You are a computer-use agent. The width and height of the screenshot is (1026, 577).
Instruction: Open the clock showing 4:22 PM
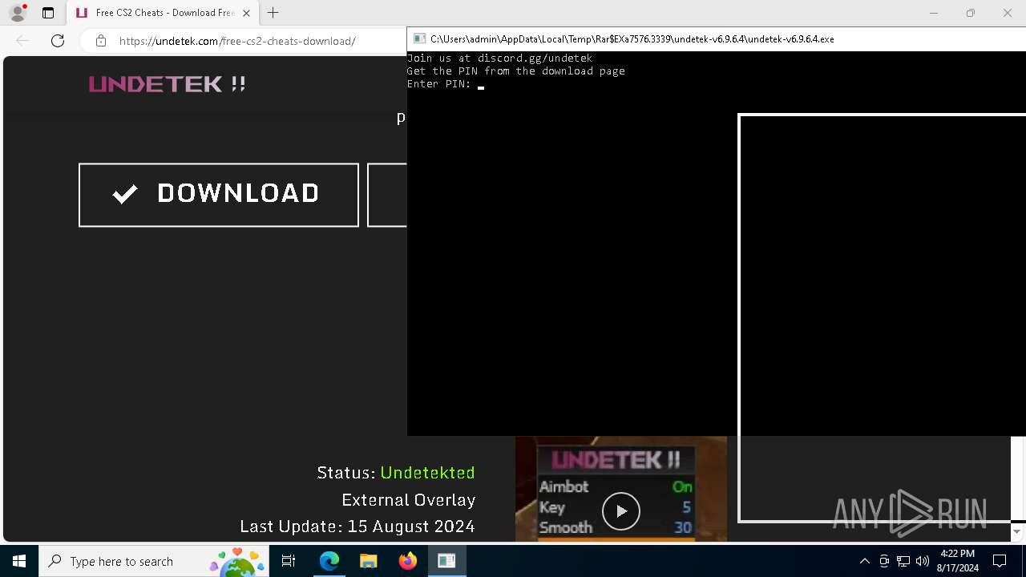957,561
